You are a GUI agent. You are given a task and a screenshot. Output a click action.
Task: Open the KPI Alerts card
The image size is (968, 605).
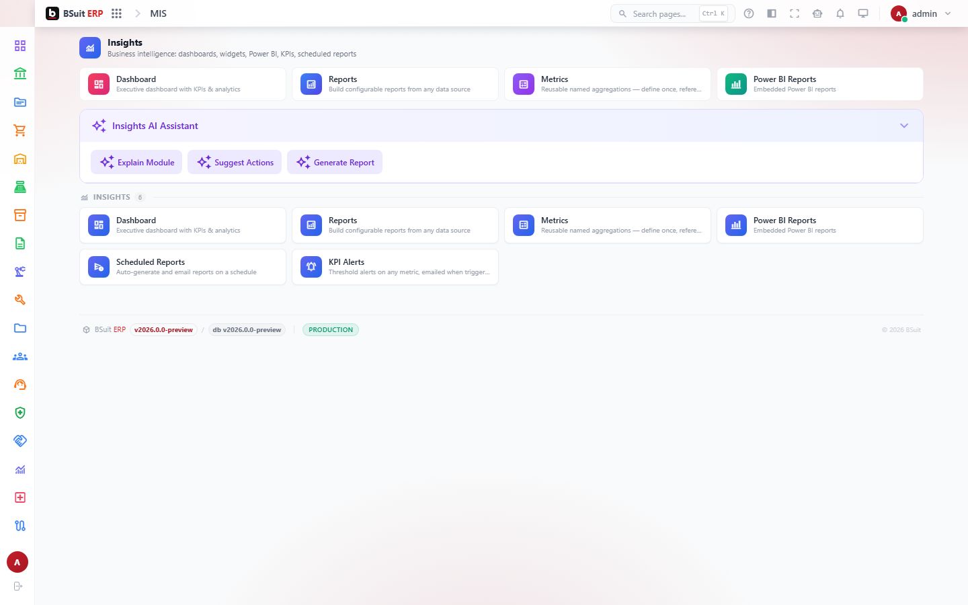coord(395,267)
